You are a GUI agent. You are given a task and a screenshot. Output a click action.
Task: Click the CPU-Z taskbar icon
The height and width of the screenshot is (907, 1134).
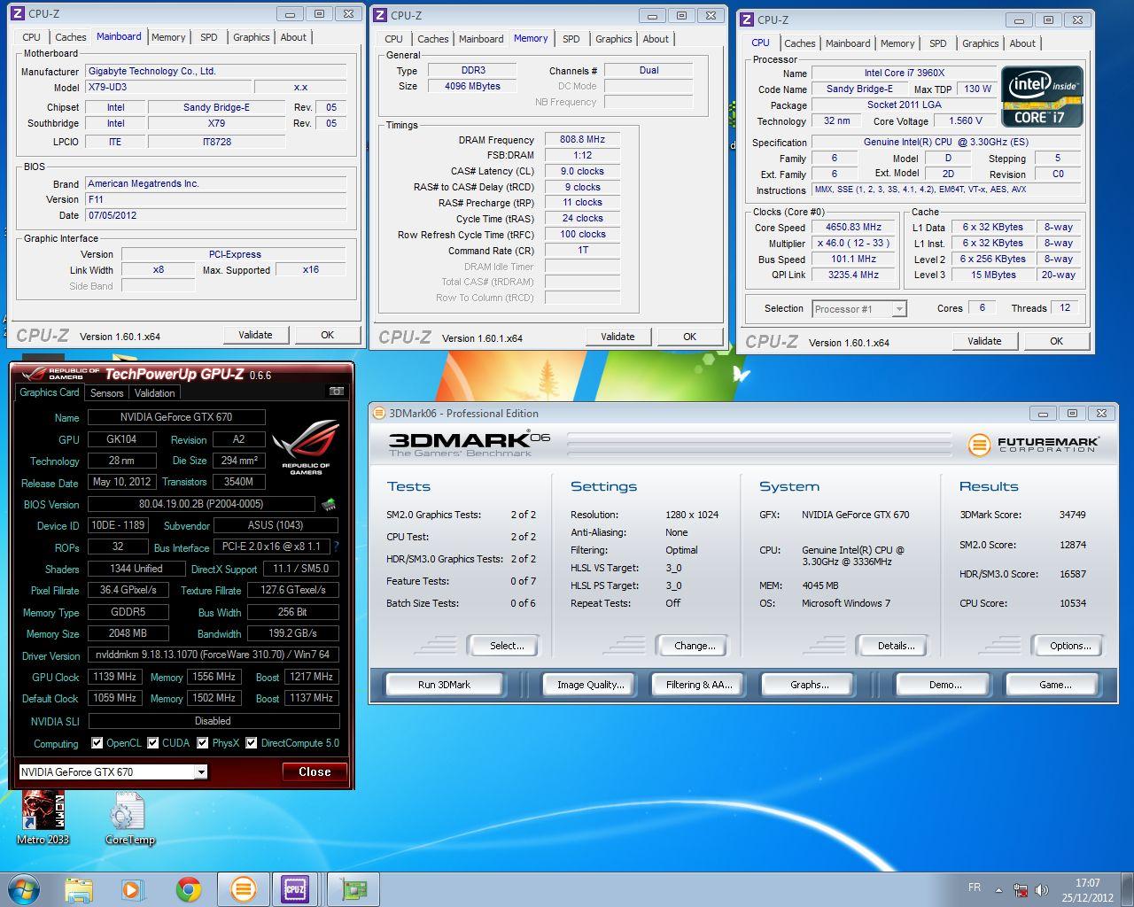(x=295, y=889)
